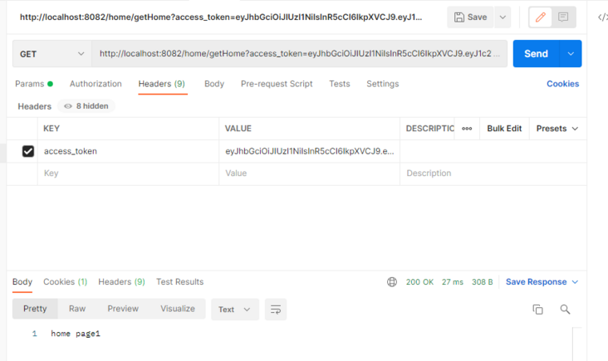Click the 27 ms response time
Viewport: 608px width, 361px height.
click(453, 282)
